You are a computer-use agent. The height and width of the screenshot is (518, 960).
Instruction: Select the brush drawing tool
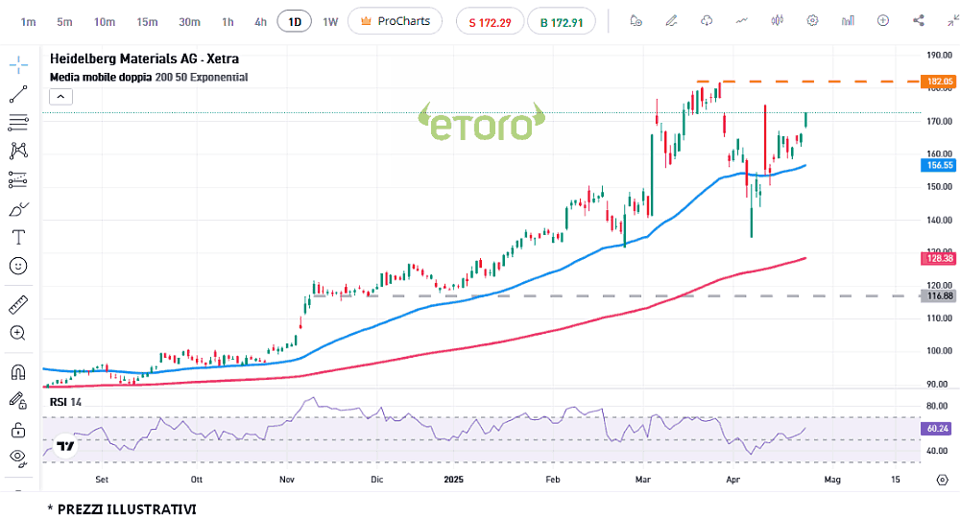(x=18, y=209)
